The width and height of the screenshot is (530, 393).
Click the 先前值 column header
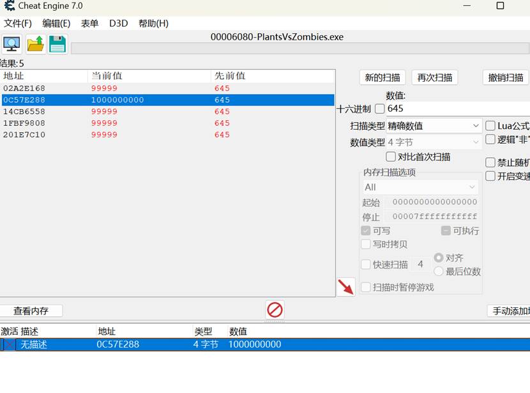click(x=273, y=76)
